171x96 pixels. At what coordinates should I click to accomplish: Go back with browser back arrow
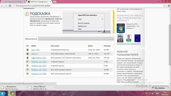coord(2,6)
